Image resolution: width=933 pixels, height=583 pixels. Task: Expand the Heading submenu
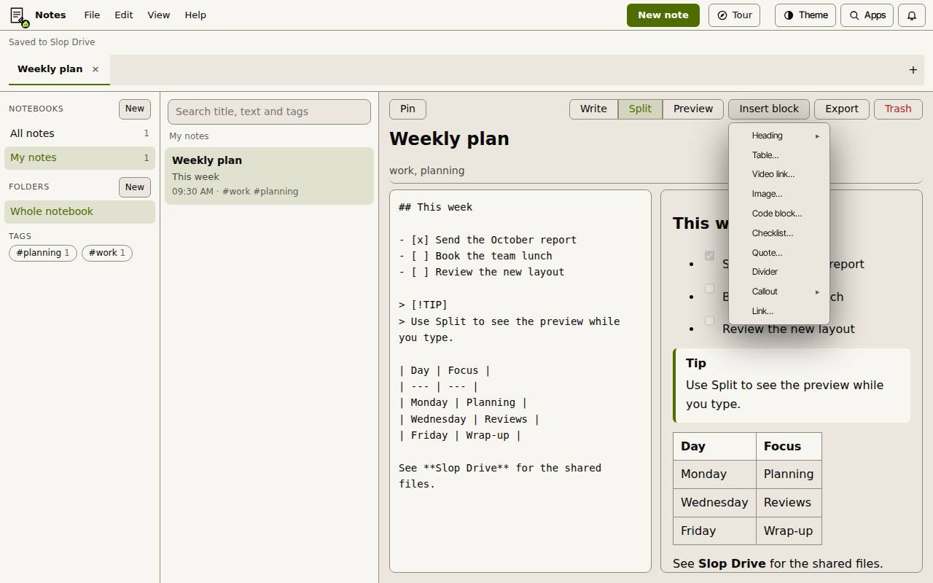coord(779,136)
